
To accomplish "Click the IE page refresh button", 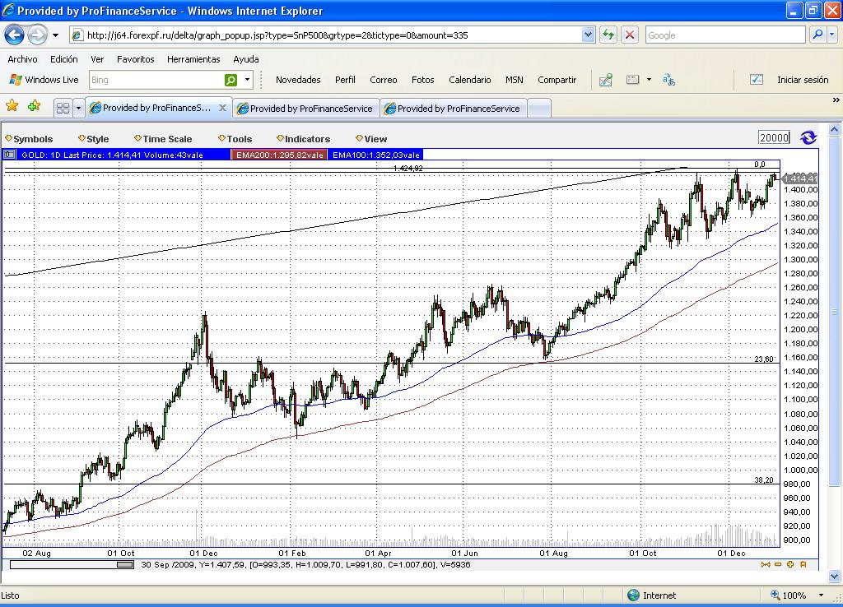I will (x=608, y=35).
